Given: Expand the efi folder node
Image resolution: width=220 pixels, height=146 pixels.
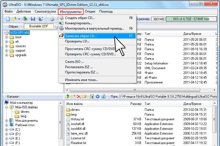Looking at the screenshot, I should coord(6,42).
